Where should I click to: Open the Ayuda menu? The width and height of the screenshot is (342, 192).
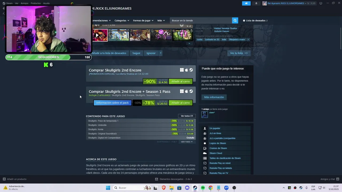click(46, 3)
